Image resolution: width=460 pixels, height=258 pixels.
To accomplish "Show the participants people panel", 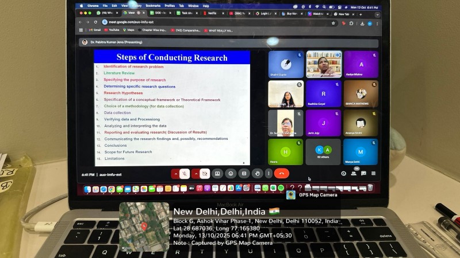I will [354, 173].
